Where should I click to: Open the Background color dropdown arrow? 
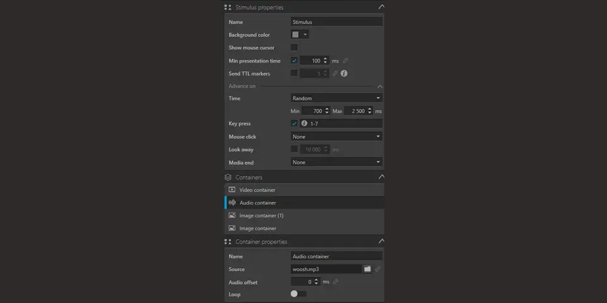[305, 34]
